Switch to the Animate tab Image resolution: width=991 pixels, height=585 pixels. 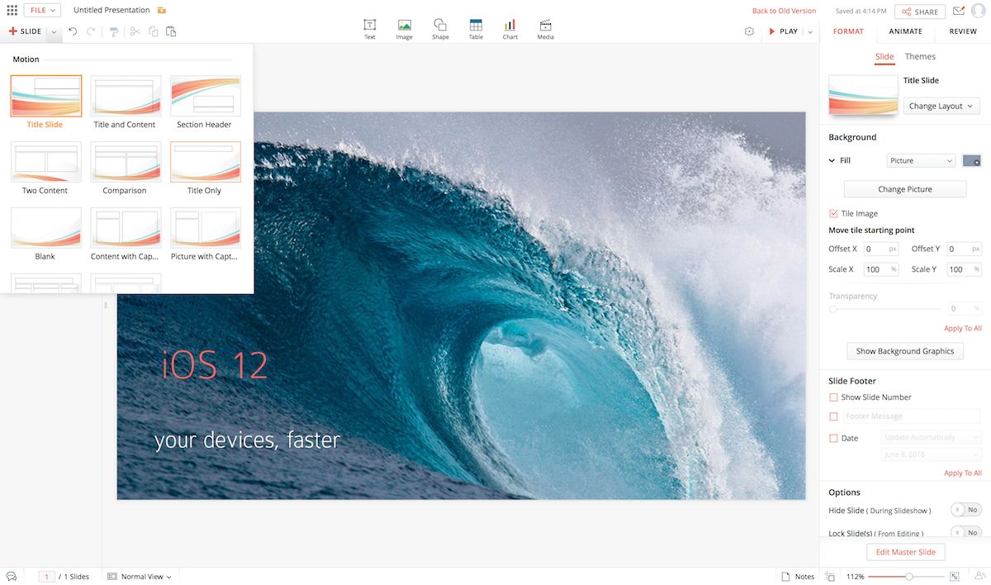pyautogui.click(x=905, y=31)
